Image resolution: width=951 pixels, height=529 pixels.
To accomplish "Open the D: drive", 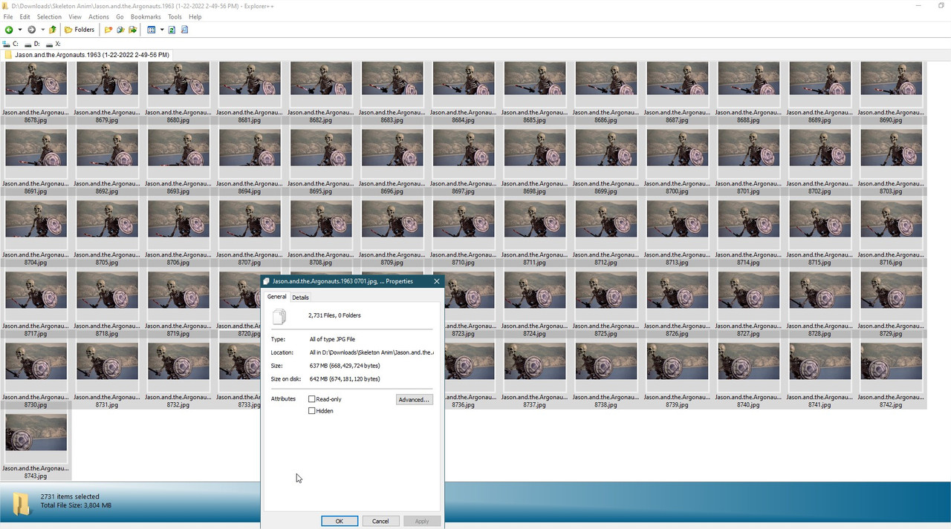I will pyautogui.click(x=32, y=44).
